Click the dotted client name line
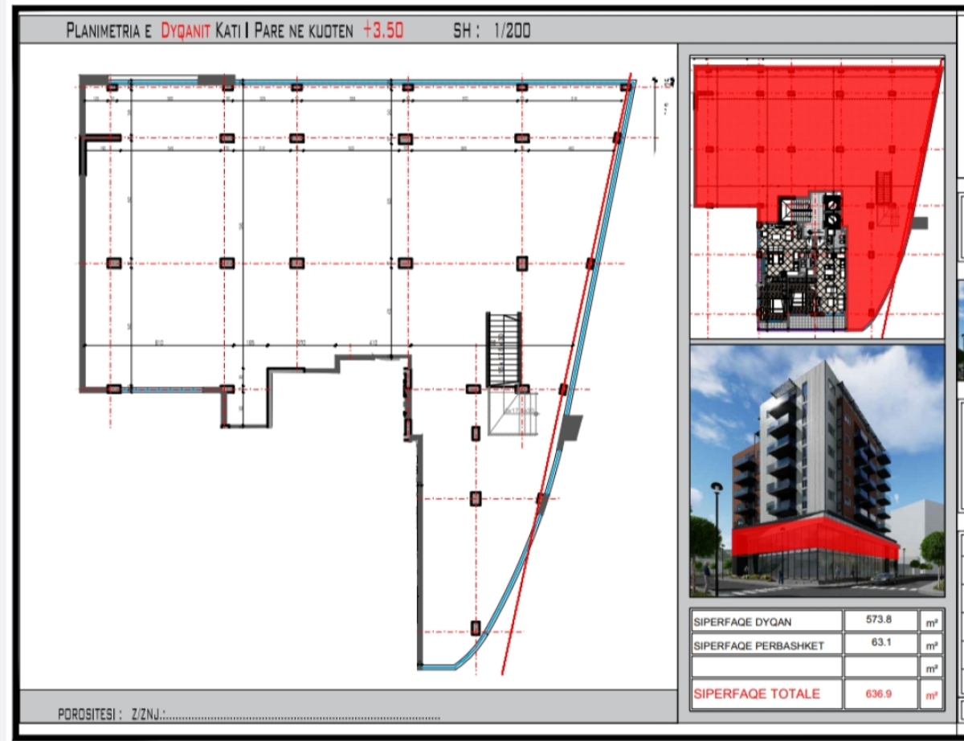The image size is (964, 741). click(x=301, y=718)
